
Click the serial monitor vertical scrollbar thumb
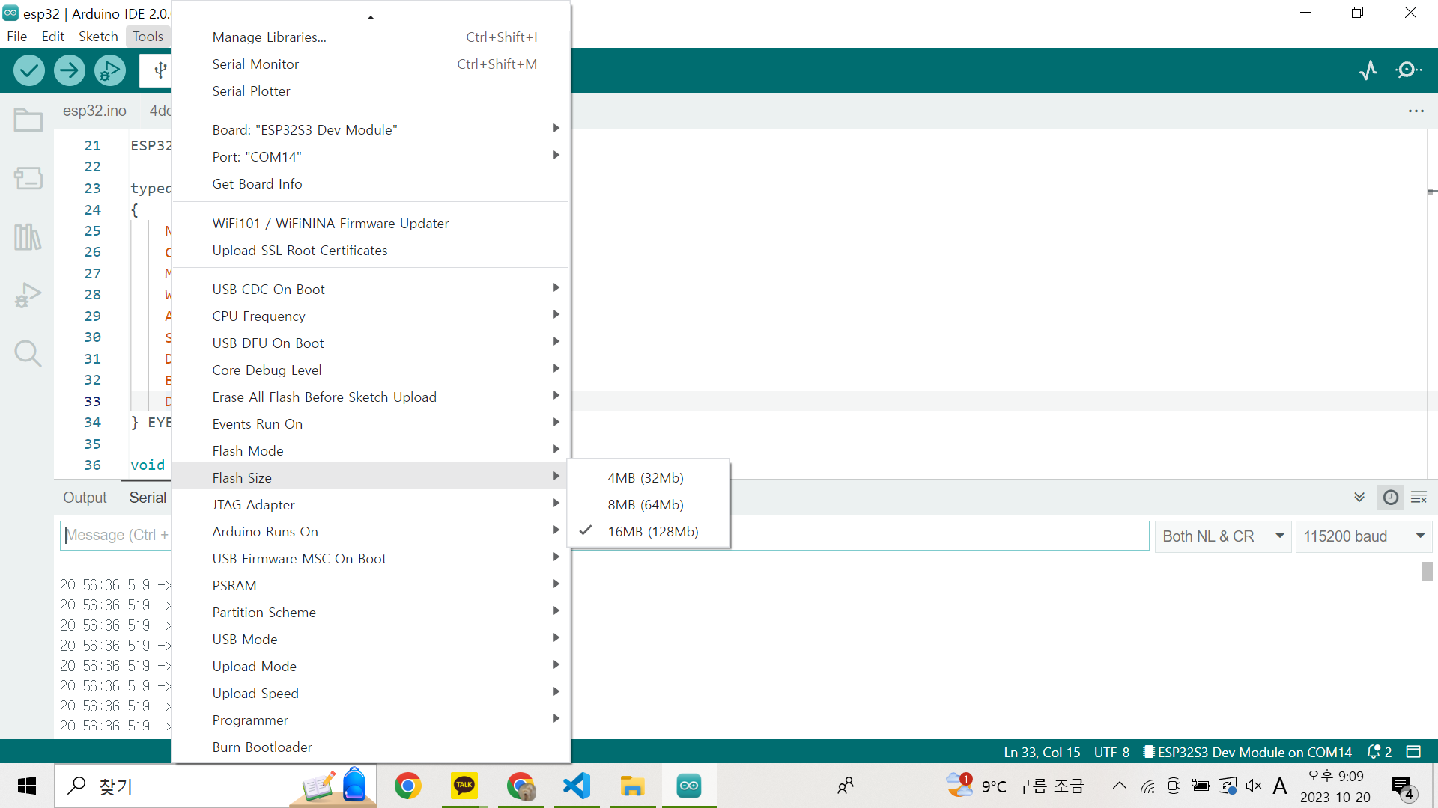(x=1427, y=571)
